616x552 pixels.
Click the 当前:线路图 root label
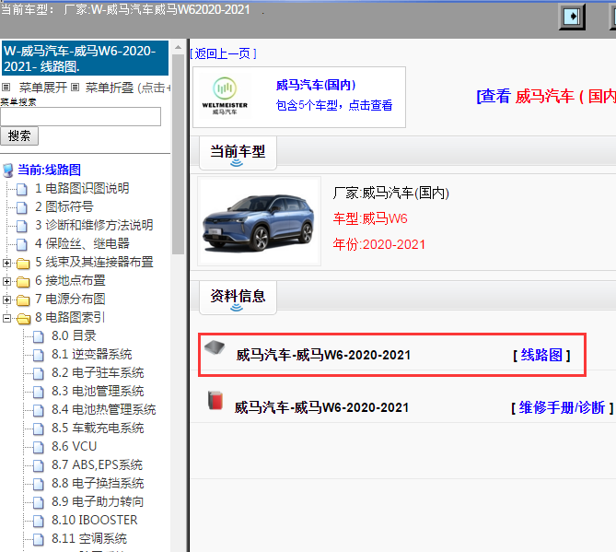[x=49, y=170]
